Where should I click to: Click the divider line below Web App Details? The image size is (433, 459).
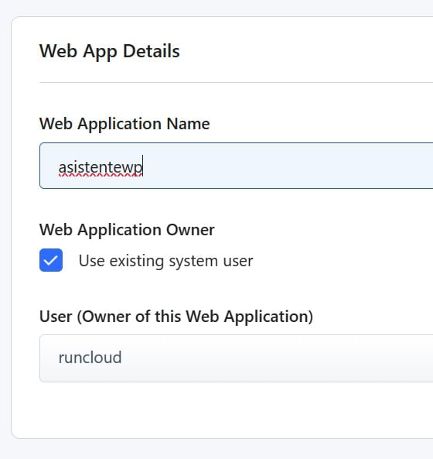[237, 83]
